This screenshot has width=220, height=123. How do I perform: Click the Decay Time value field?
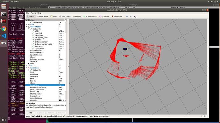[x=62, y=85]
